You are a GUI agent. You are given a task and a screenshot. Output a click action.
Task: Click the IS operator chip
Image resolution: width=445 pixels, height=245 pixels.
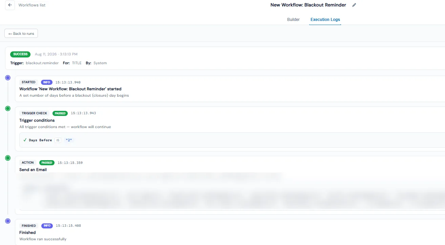[x=58, y=140]
